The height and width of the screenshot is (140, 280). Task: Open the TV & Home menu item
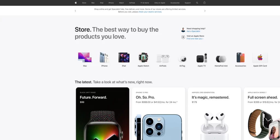pyautogui.click(x=145, y=3)
